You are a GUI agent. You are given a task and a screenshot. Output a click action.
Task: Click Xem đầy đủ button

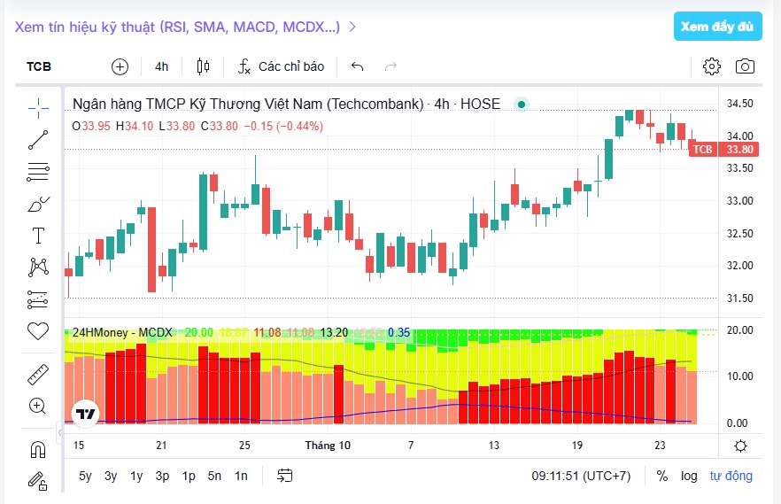(718, 27)
